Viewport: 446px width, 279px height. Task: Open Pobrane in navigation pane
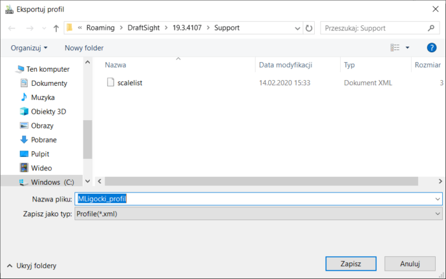(44, 140)
